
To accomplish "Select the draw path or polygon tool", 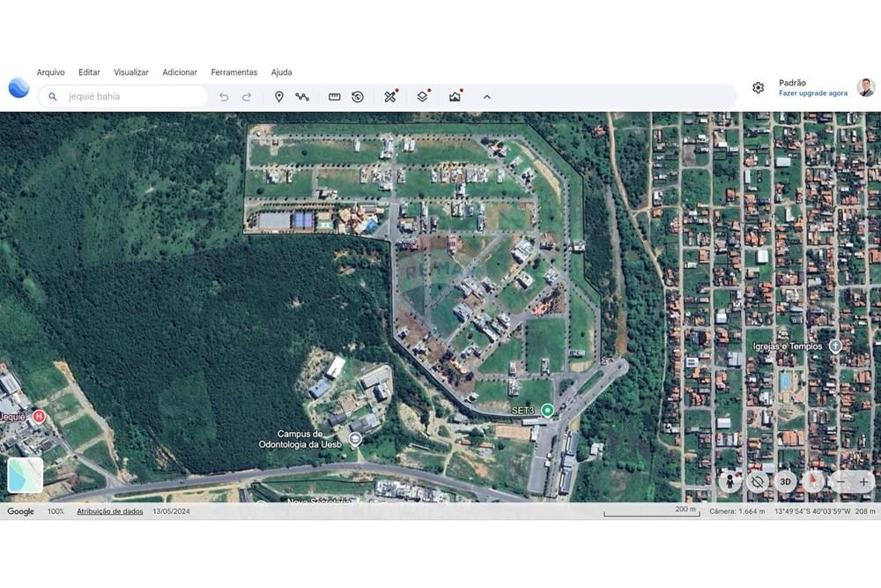I will coord(302,97).
